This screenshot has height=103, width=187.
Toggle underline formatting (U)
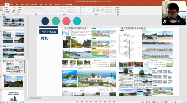[x=30, y=11]
